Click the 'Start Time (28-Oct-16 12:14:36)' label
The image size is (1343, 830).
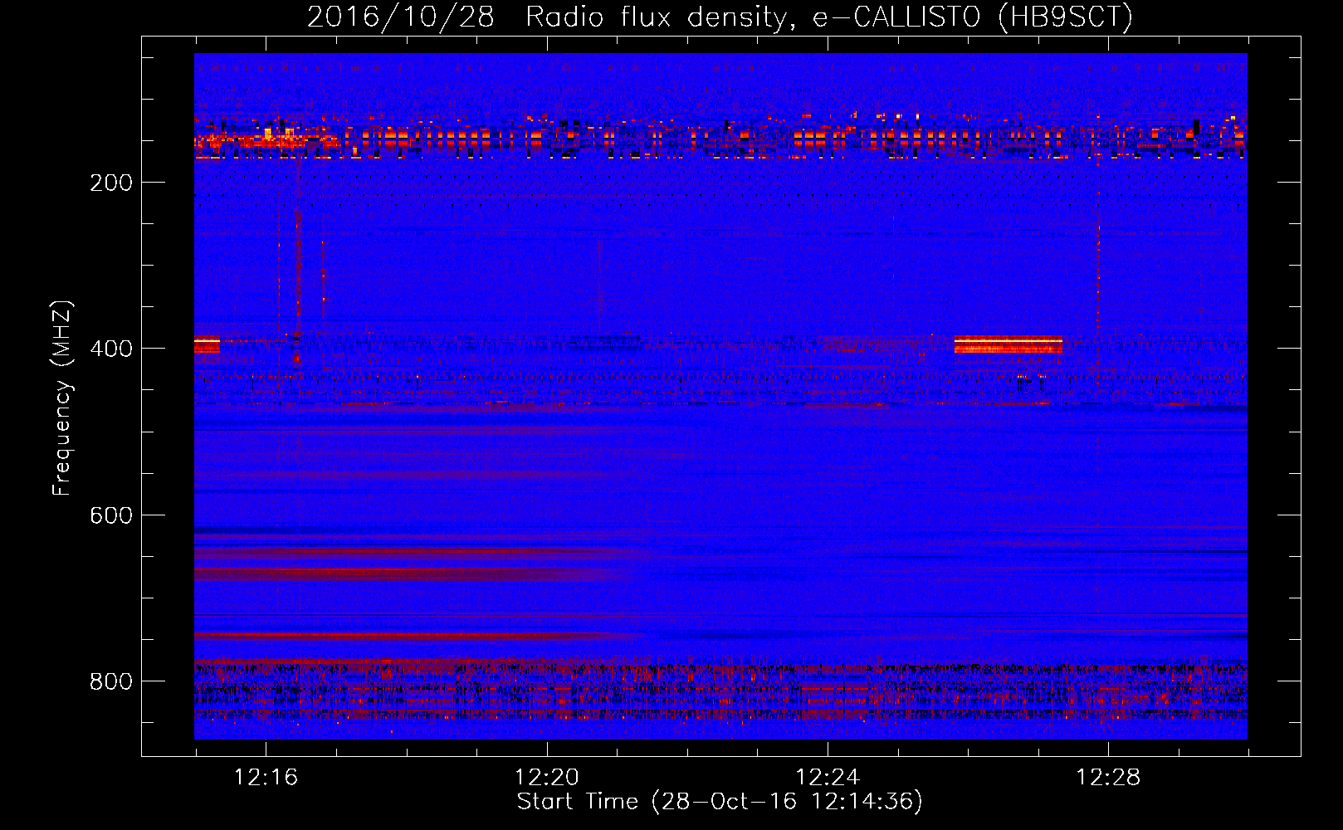[720, 802]
